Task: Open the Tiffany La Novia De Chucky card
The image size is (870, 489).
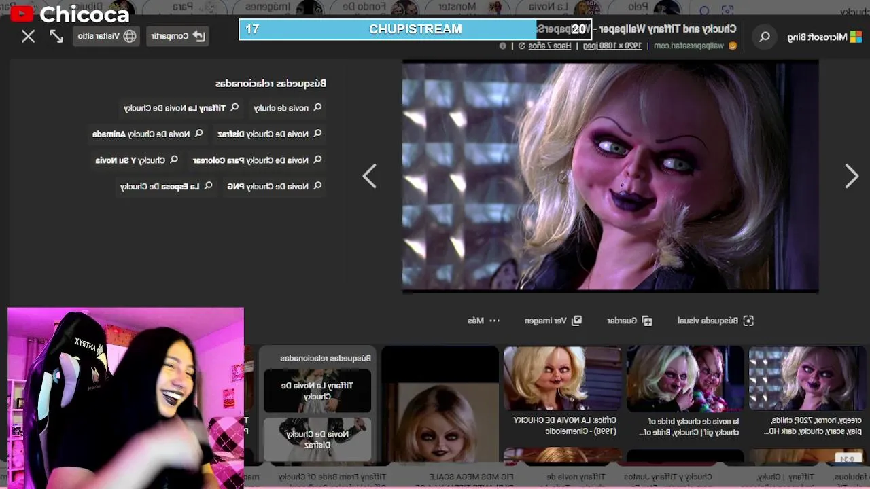Action: (317, 391)
